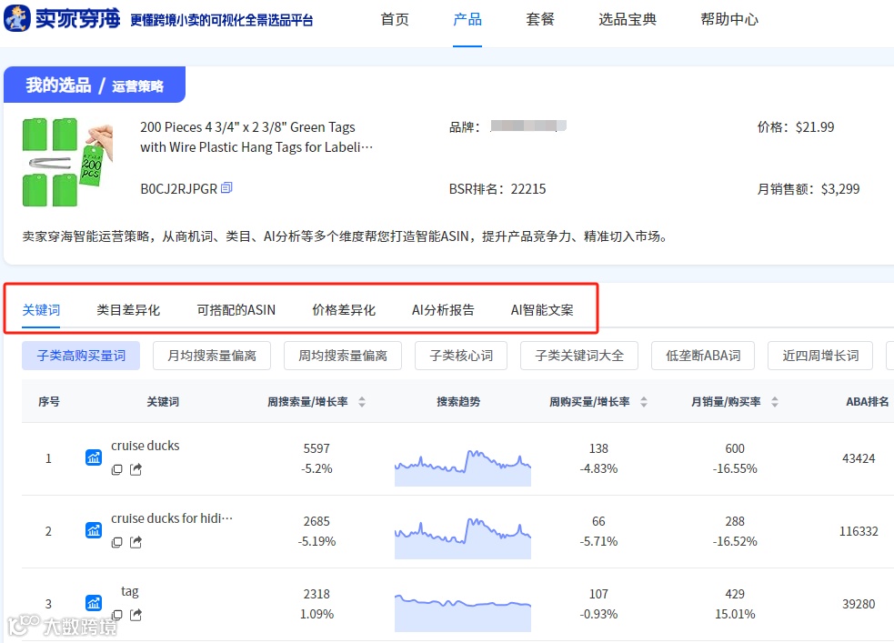The height and width of the screenshot is (643, 894).
Task: Click the share icon next to cruise ducks
Action: click(136, 469)
